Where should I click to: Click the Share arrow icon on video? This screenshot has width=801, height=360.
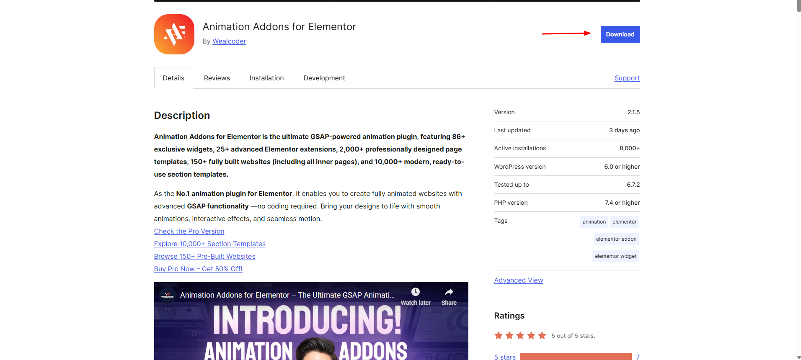[x=449, y=292]
